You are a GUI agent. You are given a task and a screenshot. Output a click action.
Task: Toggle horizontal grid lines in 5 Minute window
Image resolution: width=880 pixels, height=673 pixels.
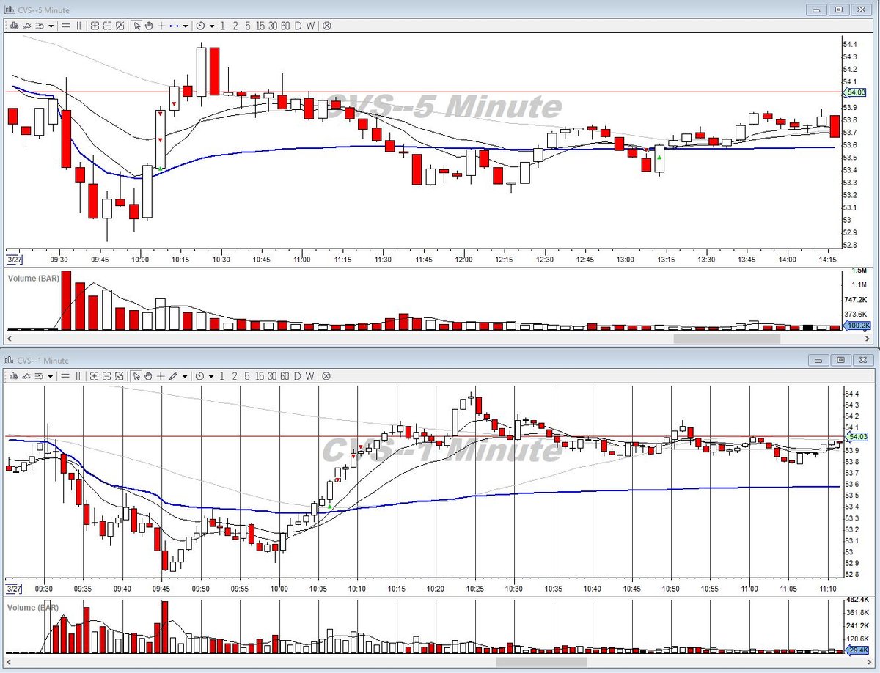tap(65, 26)
